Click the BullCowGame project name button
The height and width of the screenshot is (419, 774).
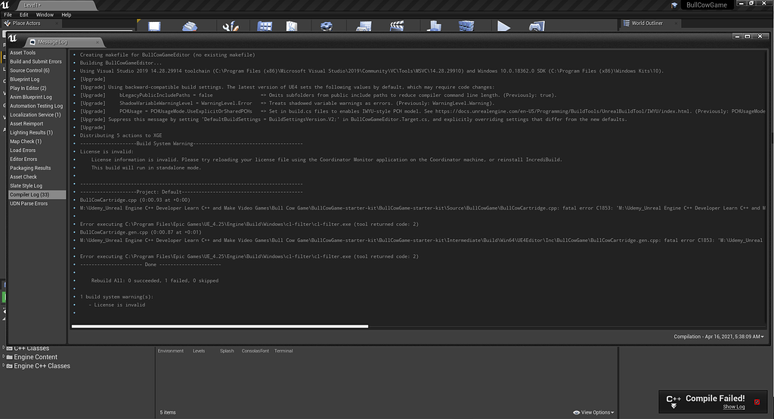coord(707,5)
